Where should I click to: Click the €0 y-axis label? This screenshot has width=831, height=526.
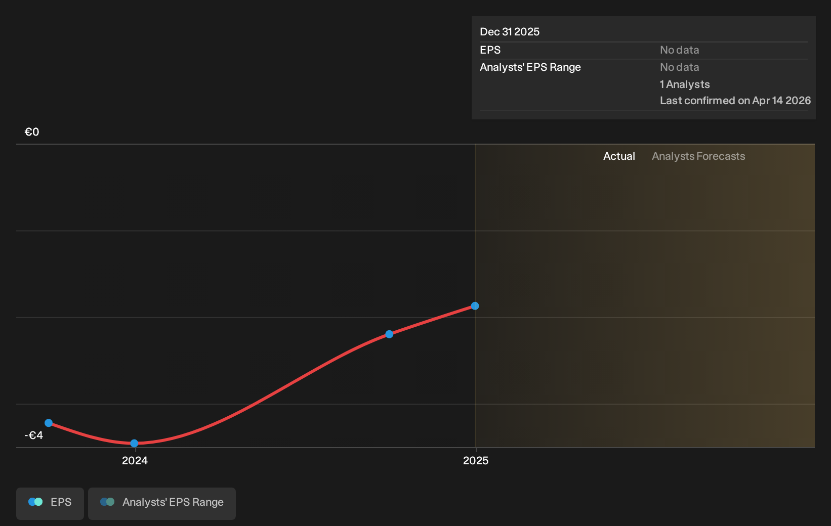32,132
